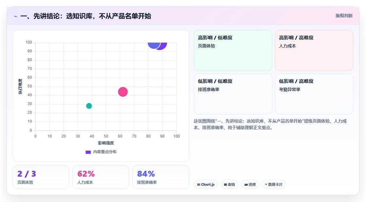366x202 pixels.
Task: Click the 影响强度 x-axis title
Action: point(106,143)
